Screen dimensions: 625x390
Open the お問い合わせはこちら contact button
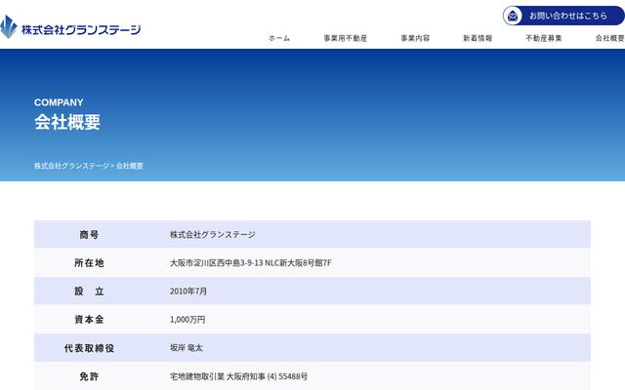(x=563, y=16)
